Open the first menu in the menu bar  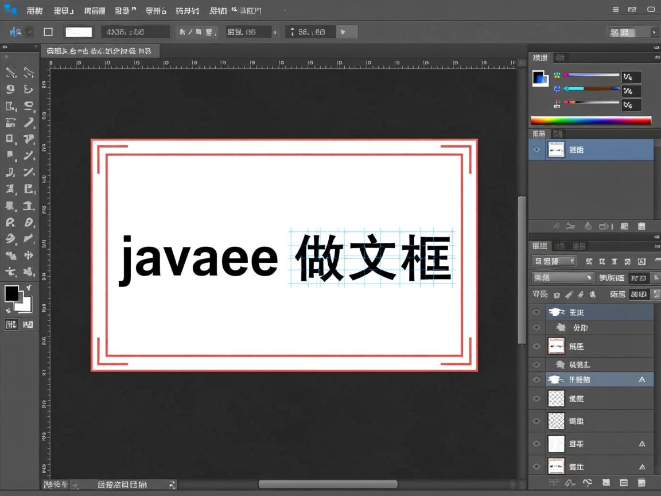(x=34, y=10)
